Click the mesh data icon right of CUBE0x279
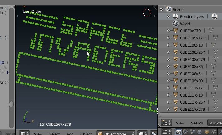222x135 pixels. point(211,31)
